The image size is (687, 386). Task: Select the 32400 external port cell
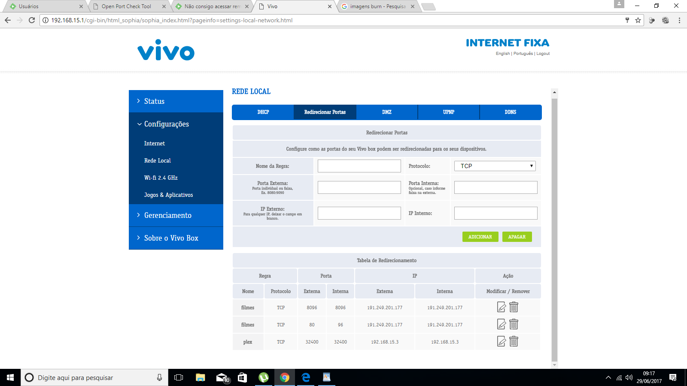click(x=312, y=342)
